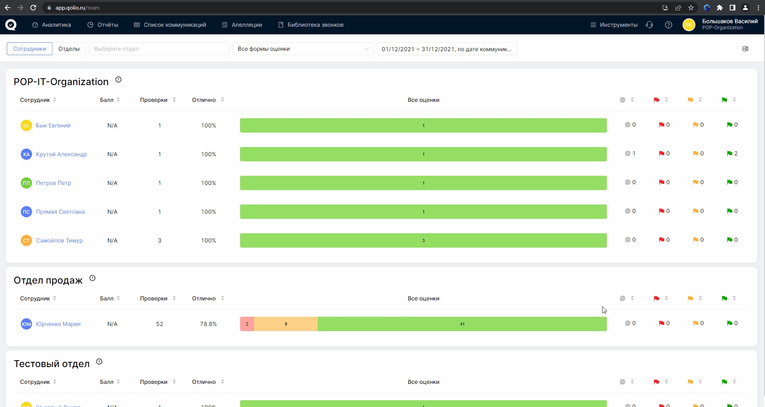This screenshot has height=407, width=765.
Task: Click the green flag icon for Крутой Александр
Action: pos(729,153)
